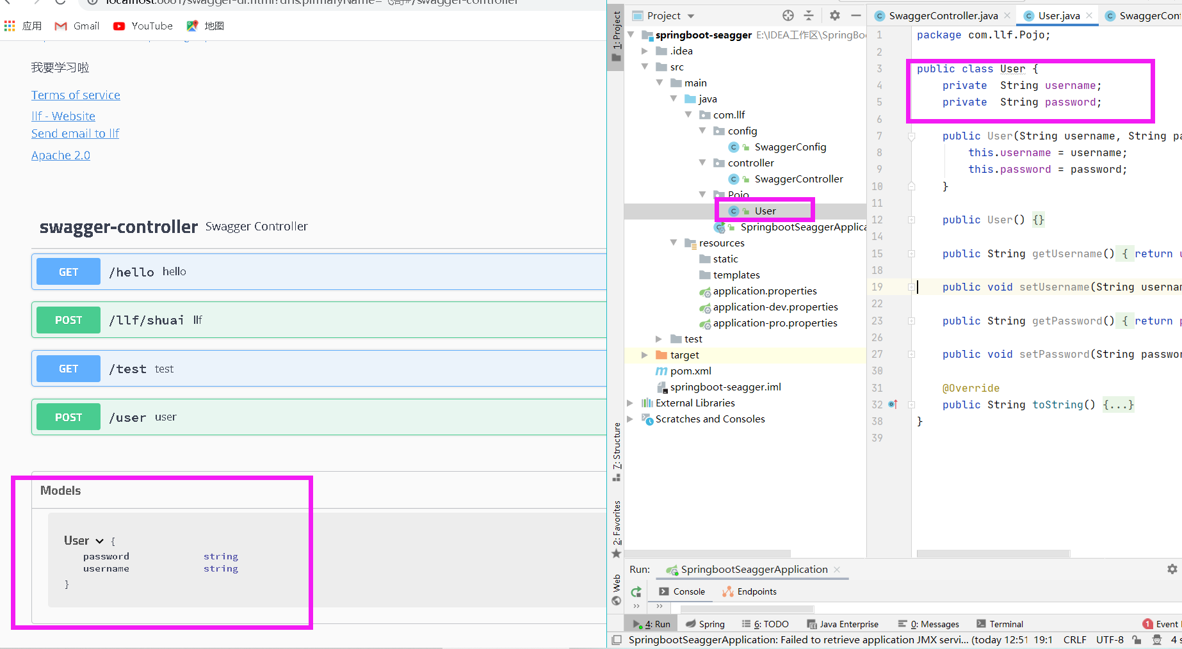1182x649 pixels.
Task: Collapse the springboot-seagger root node
Action: [x=631, y=35]
